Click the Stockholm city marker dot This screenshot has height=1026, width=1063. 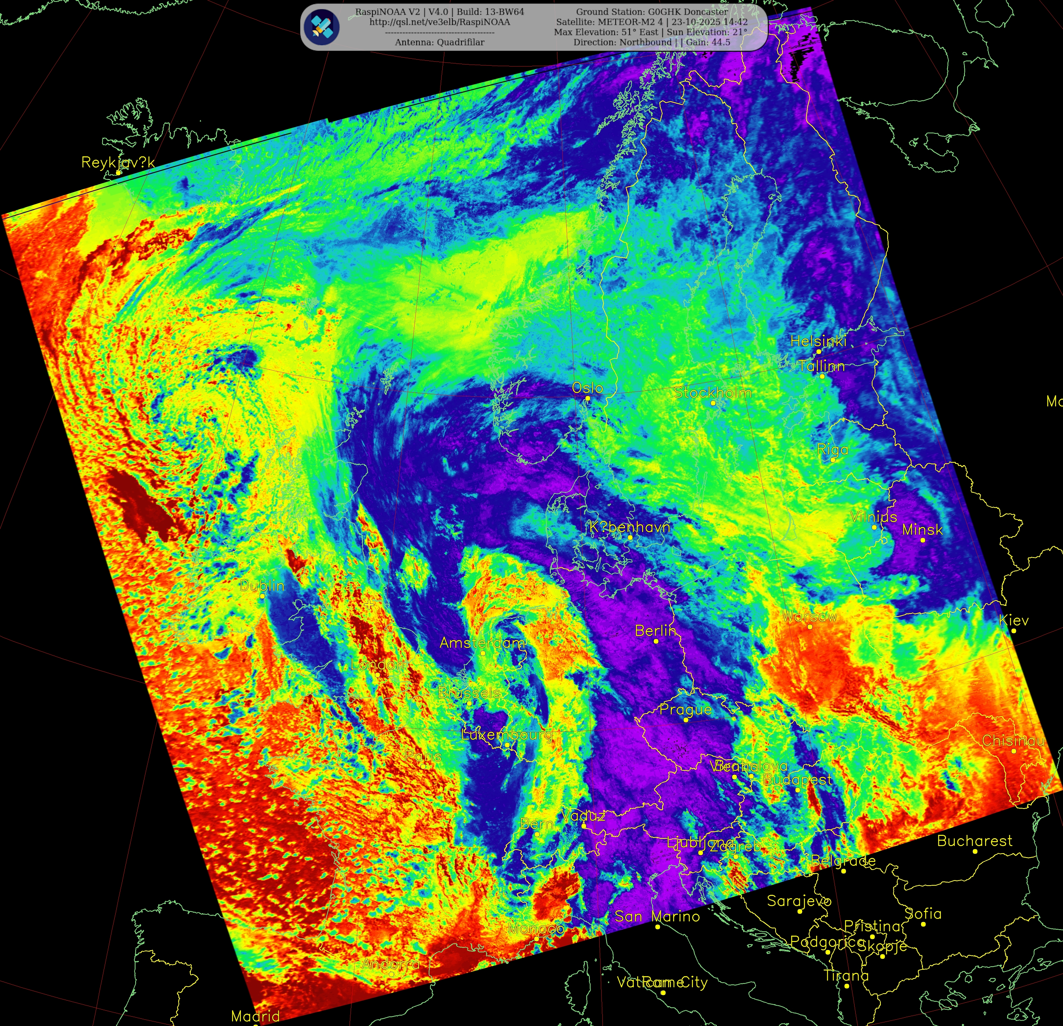[713, 403]
